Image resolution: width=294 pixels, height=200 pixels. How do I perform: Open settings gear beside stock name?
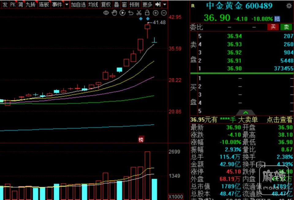click(x=289, y=6)
